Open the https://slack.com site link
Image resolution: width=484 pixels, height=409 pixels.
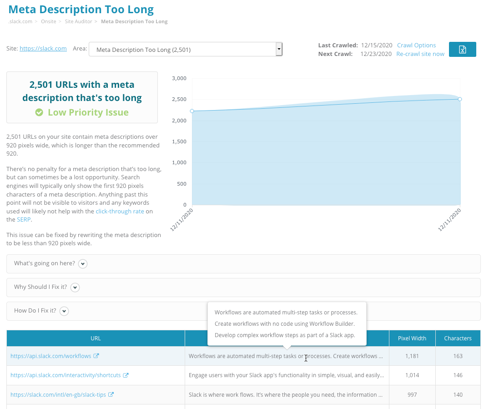43,49
